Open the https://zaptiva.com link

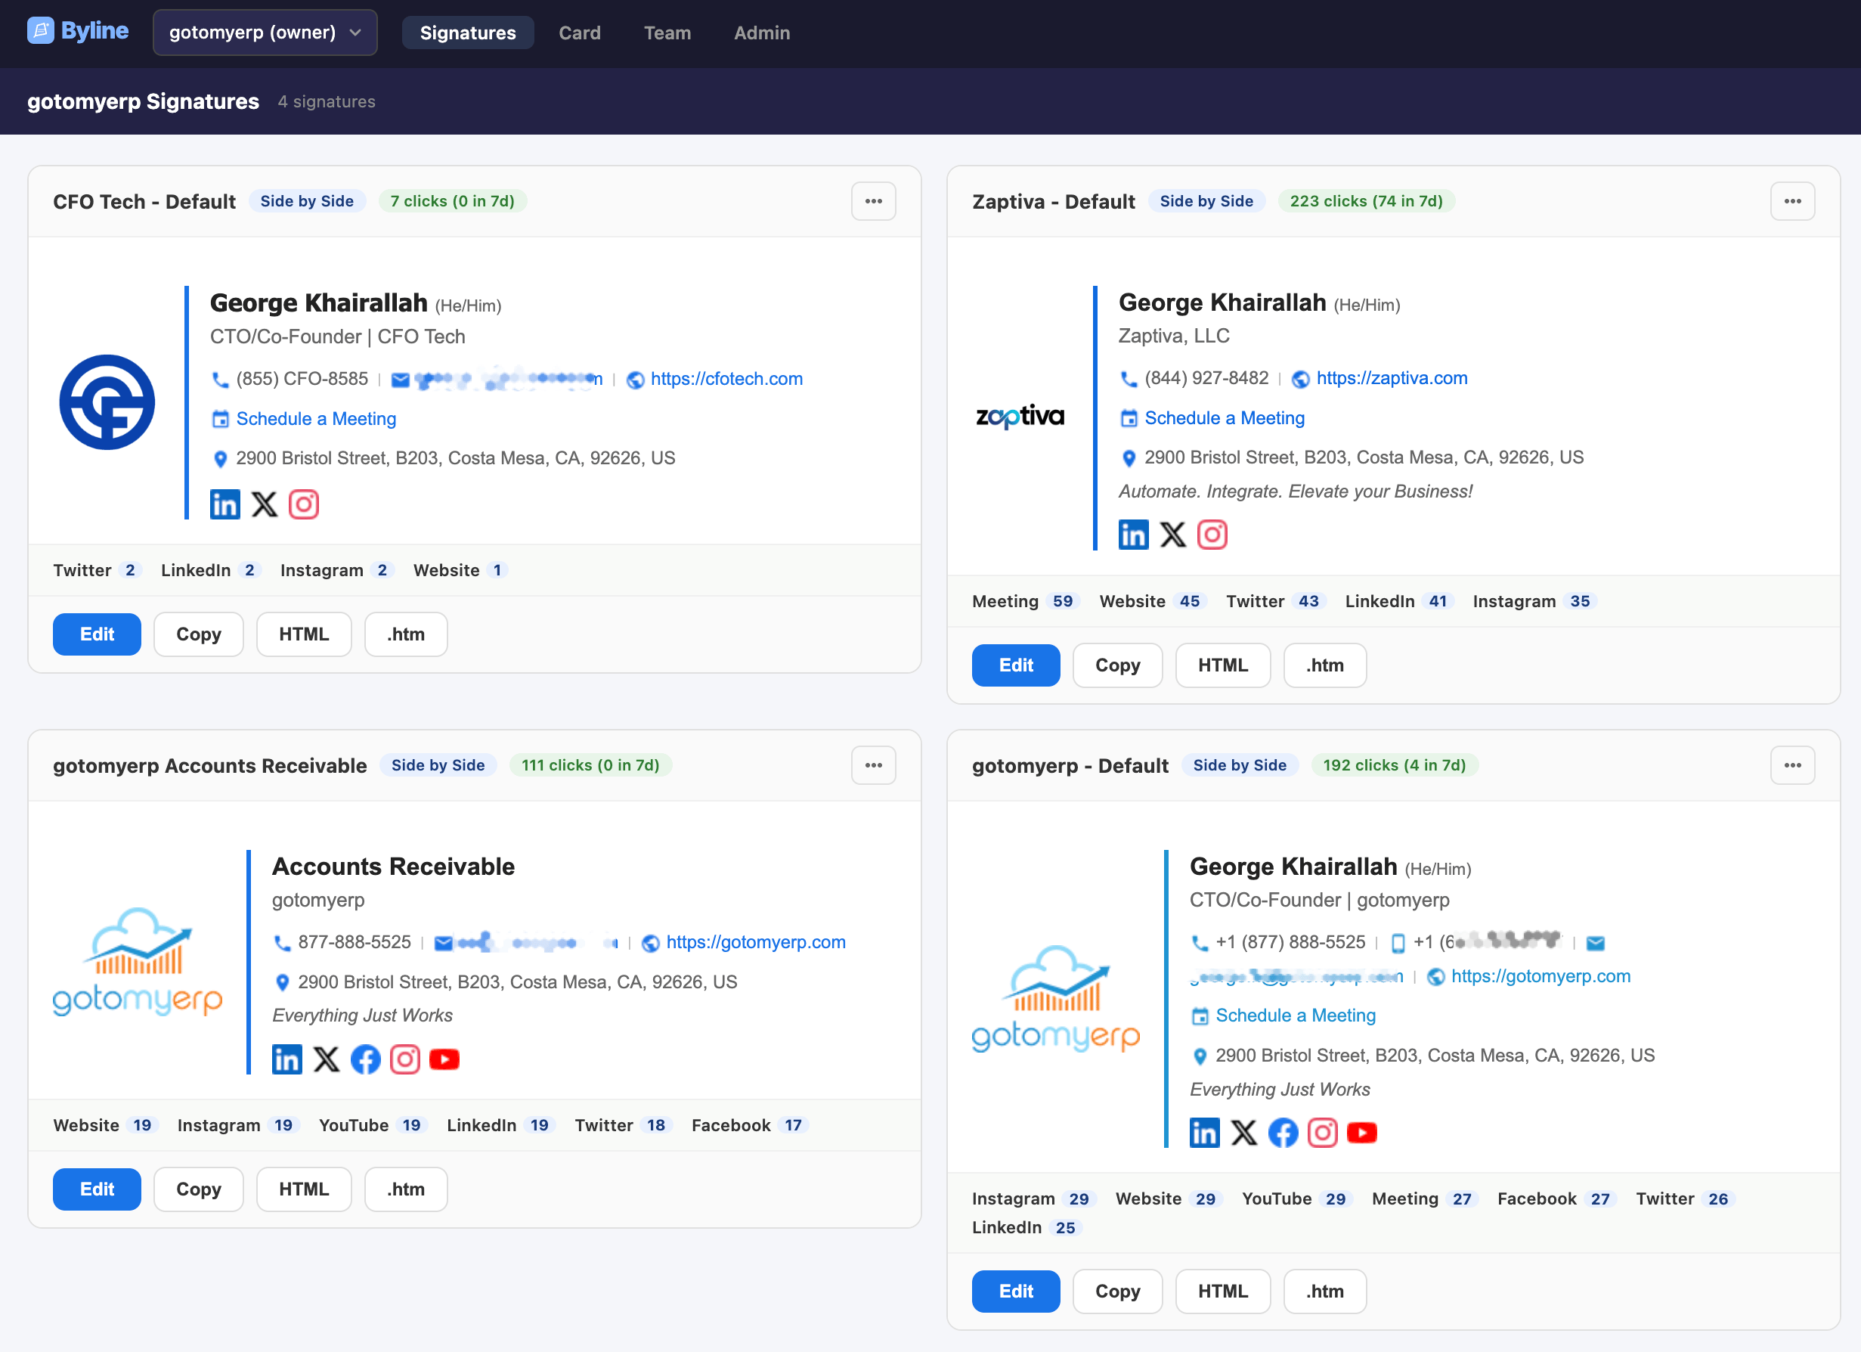coord(1392,377)
